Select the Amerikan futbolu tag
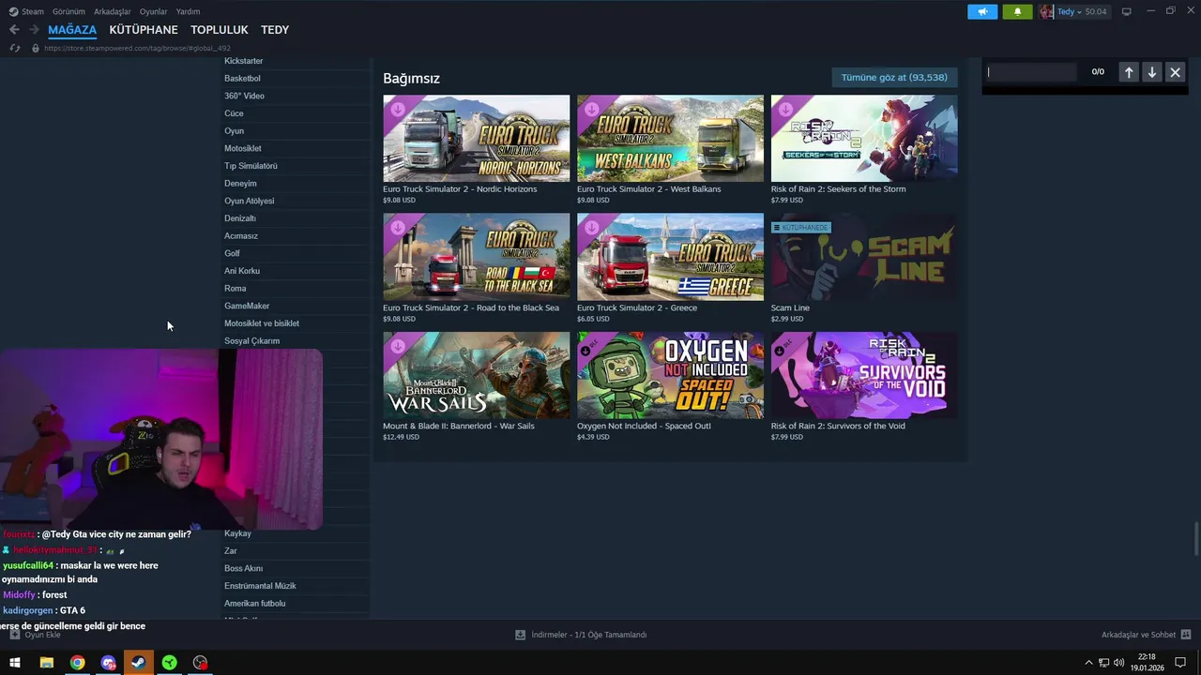The height and width of the screenshot is (675, 1201). tap(255, 604)
